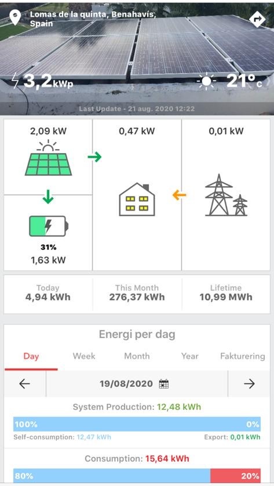This screenshot has width=274, height=486.
Task: Tap the 19/08/2020 date field
Action: (x=137, y=384)
